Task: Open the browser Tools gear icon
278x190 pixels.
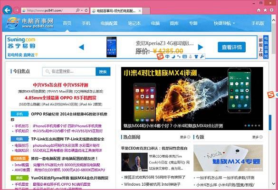Action: point(272,10)
